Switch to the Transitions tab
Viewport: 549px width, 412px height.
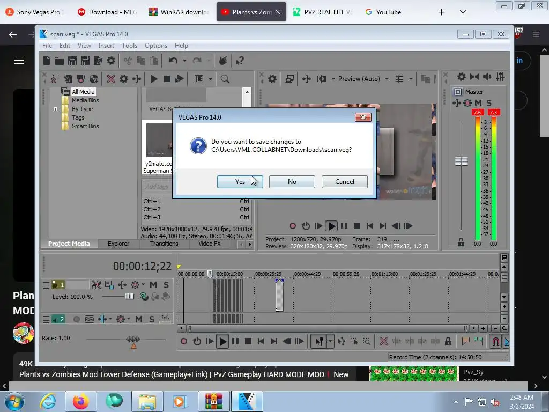pos(164,244)
